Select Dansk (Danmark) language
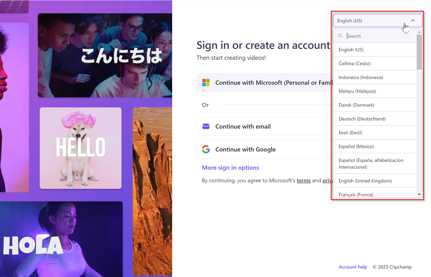Image resolution: width=431 pixels, height=277 pixels. coord(375,105)
